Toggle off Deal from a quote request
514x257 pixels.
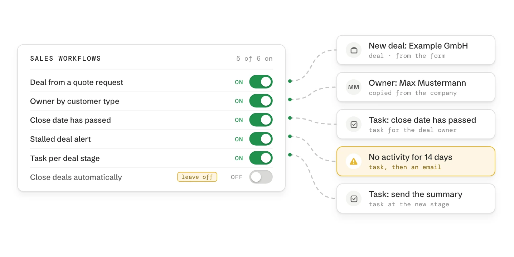coord(261,82)
